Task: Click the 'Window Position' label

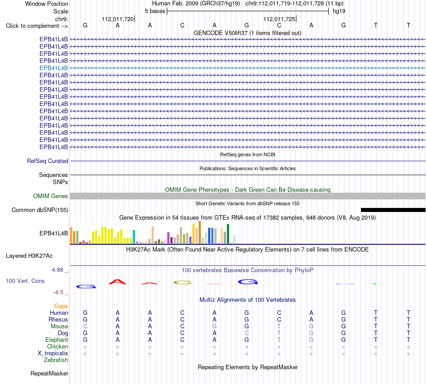Action: tap(47, 4)
